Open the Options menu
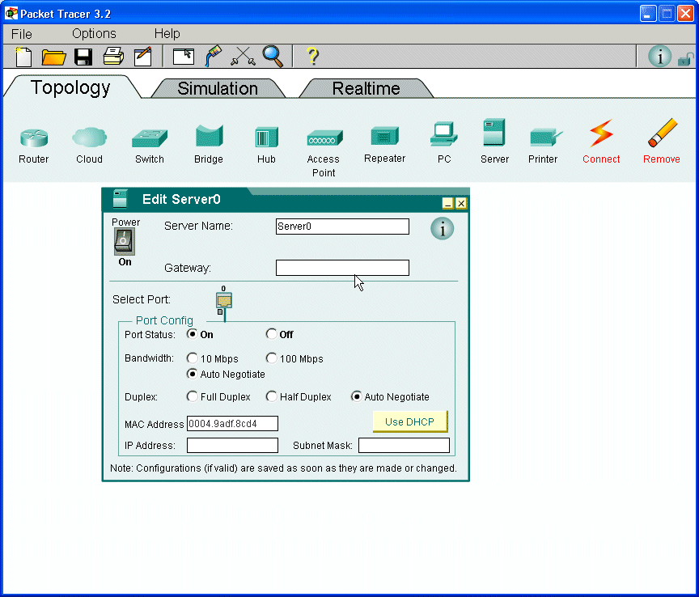699x597 pixels. point(94,34)
